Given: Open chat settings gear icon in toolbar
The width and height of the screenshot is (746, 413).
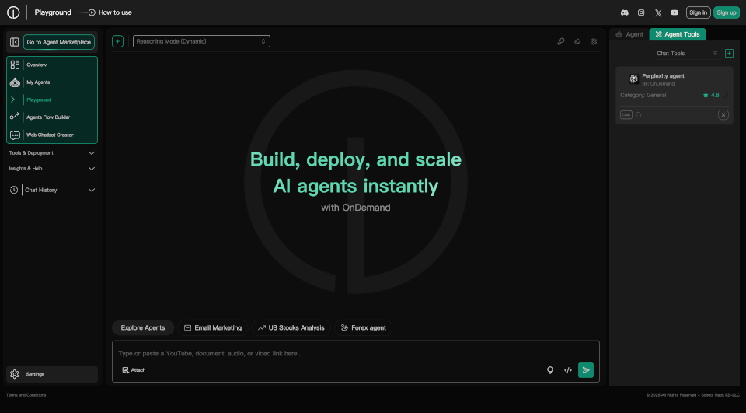Looking at the screenshot, I should [594, 41].
